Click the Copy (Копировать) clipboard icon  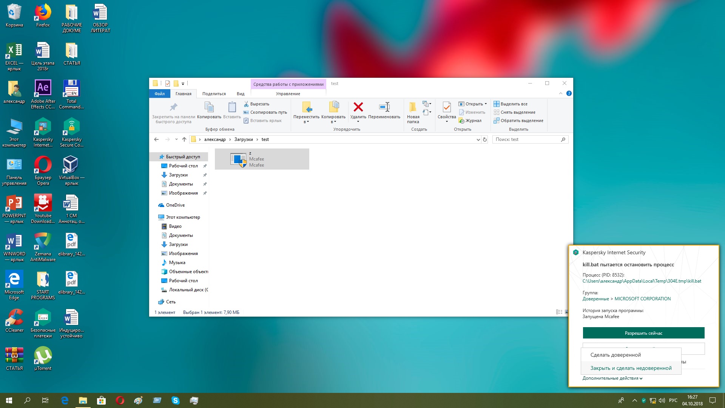209,107
